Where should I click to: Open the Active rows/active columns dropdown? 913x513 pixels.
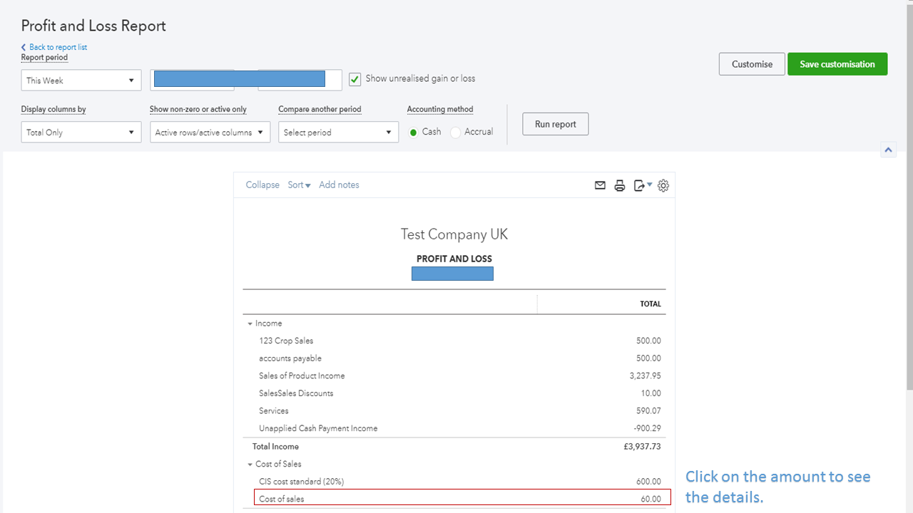(x=210, y=132)
